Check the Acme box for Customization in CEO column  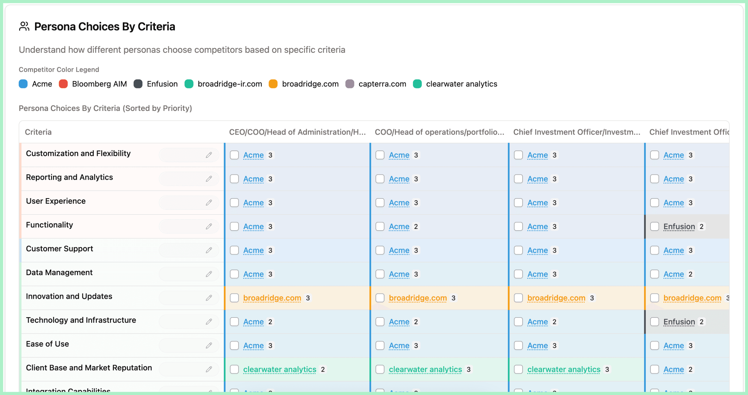[234, 155]
